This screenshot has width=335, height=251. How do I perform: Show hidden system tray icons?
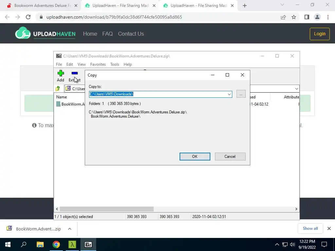[x=277, y=244]
